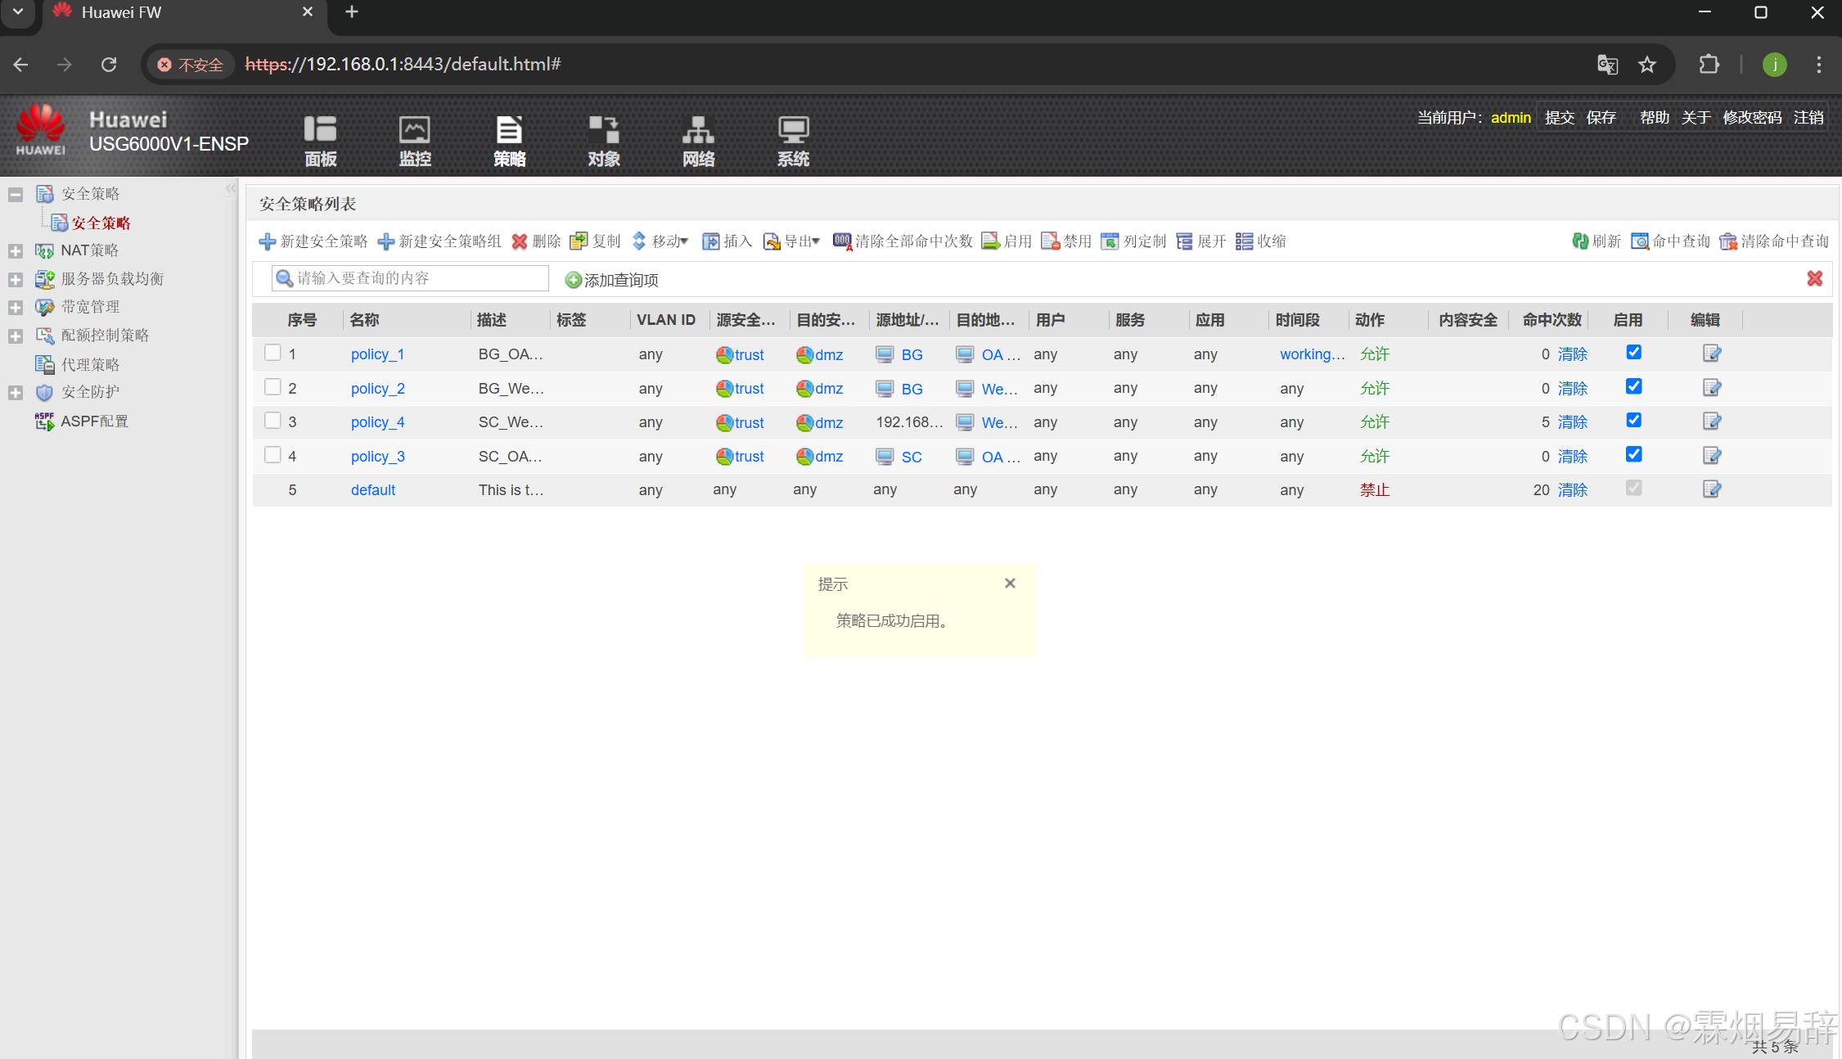Toggle enabled checkbox for policy_4

tap(1633, 421)
